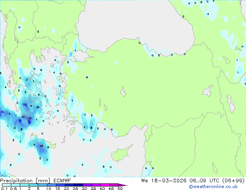246x190 pixels.
Task: Click the 15–20 mm legend swatch
Action: tap(60, 185)
